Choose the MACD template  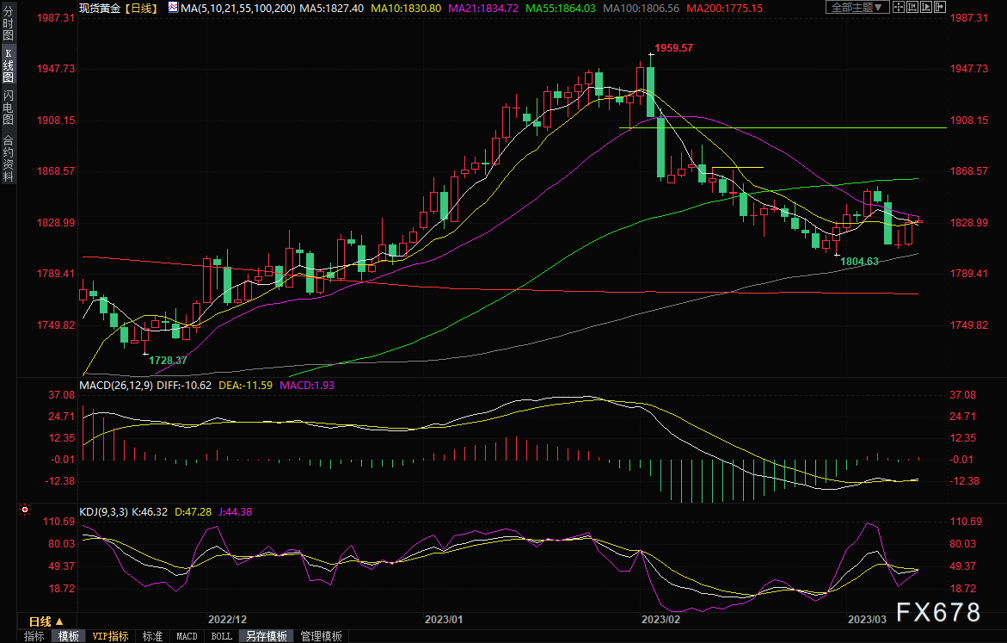coord(187,636)
